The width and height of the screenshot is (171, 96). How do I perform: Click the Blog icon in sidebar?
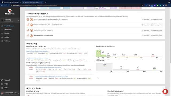pos(2,88)
